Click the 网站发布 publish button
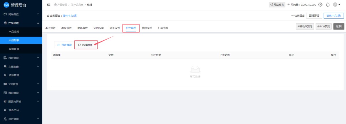The image size is (346, 124). [x=277, y=5]
